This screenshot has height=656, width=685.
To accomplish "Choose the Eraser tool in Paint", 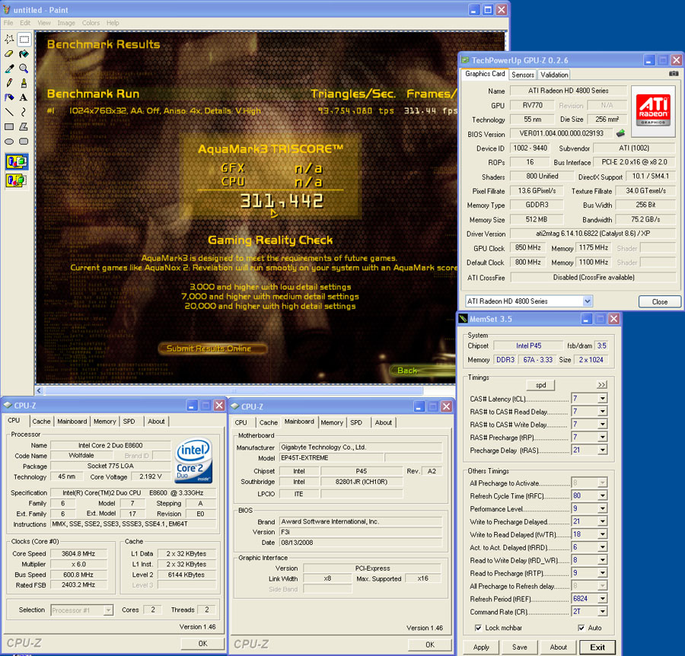I will coord(9,54).
